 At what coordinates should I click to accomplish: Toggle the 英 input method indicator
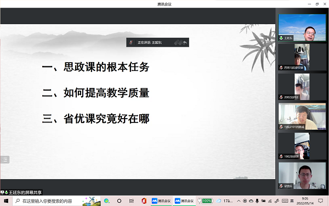[x=292, y=201]
